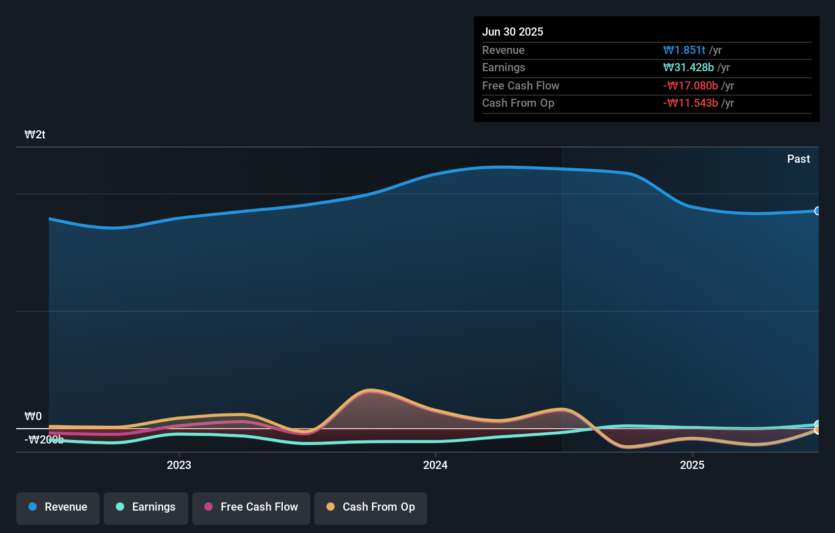Select the Earnings endpoint marker on the chart
835x533 pixels.
point(817,424)
